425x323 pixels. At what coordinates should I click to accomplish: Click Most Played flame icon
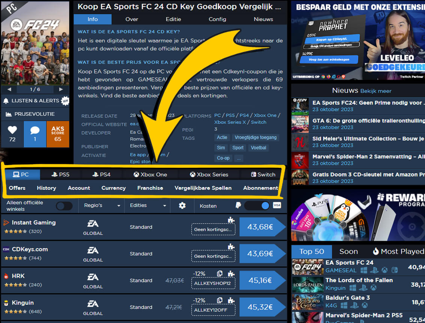point(375,251)
